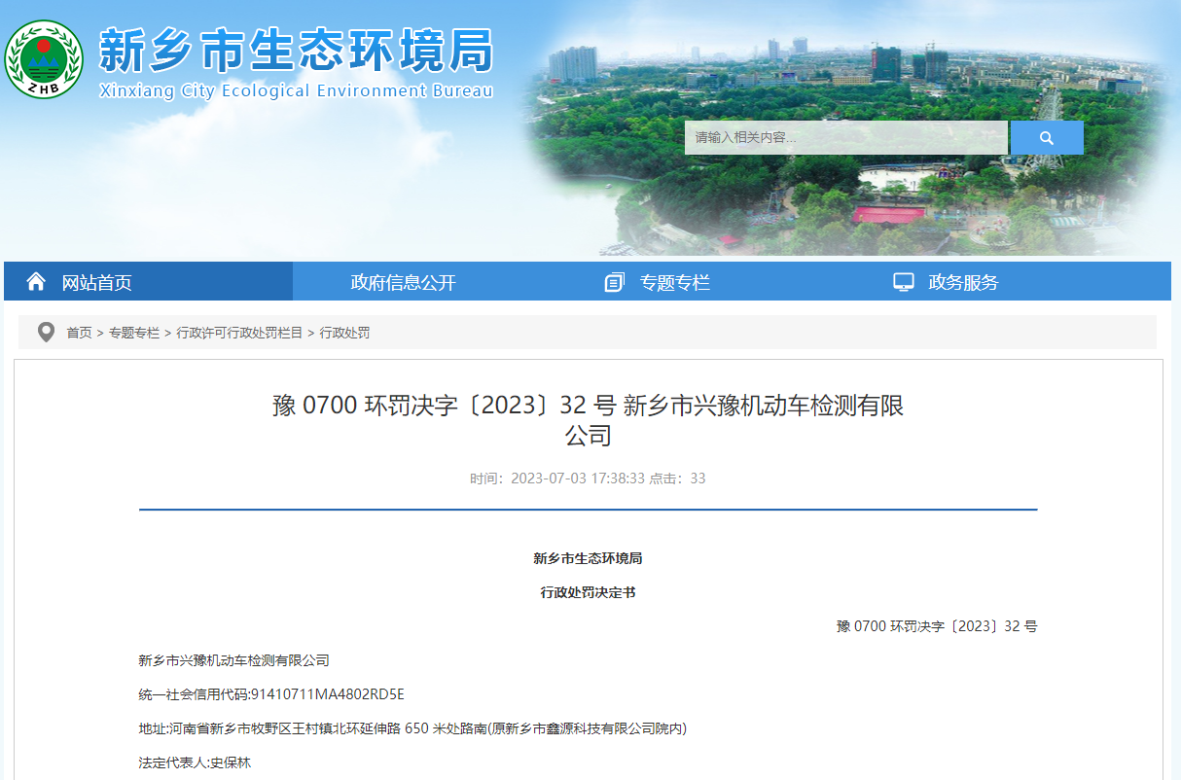Viewport: 1181px width, 780px height.
Task: Go to 行政处罚 breadcrumb link
Action: [344, 333]
